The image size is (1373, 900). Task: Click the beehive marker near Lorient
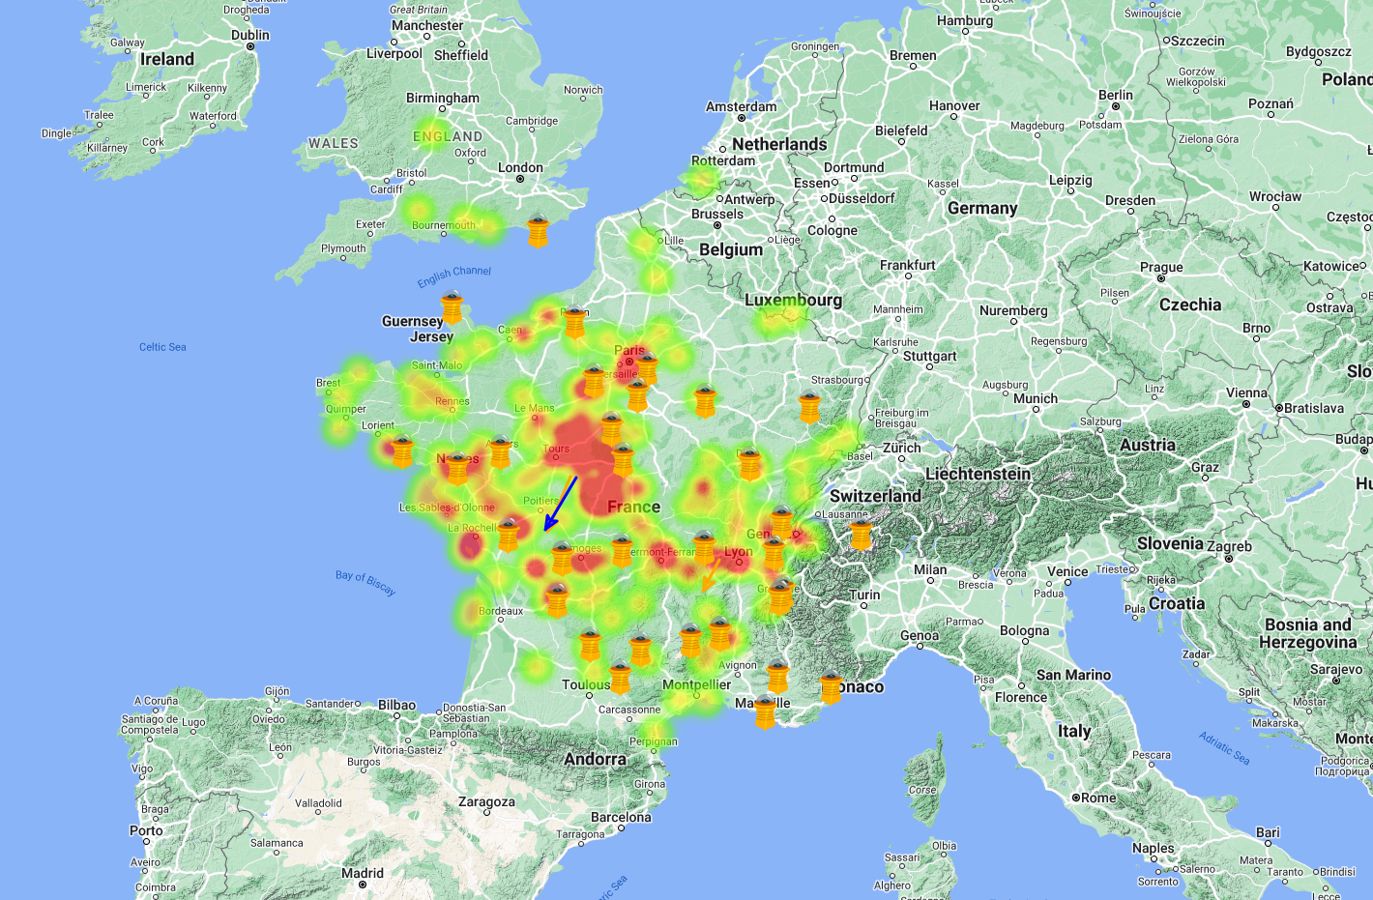point(402,452)
